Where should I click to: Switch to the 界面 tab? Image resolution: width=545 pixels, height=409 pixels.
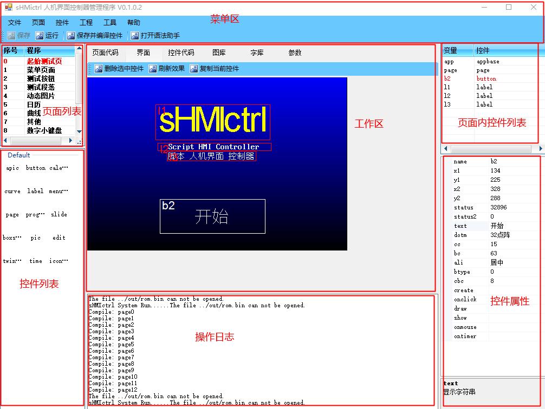click(143, 52)
